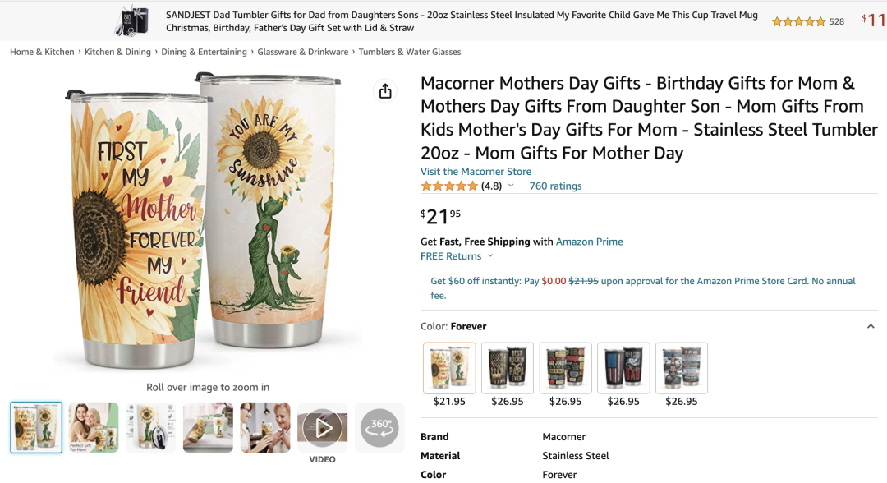
Task: Expand the FREE Returns dropdown
Action: [x=491, y=256]
